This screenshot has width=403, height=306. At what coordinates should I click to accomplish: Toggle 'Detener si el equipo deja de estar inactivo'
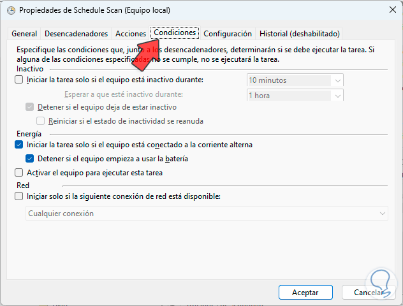tap(29, 107)
